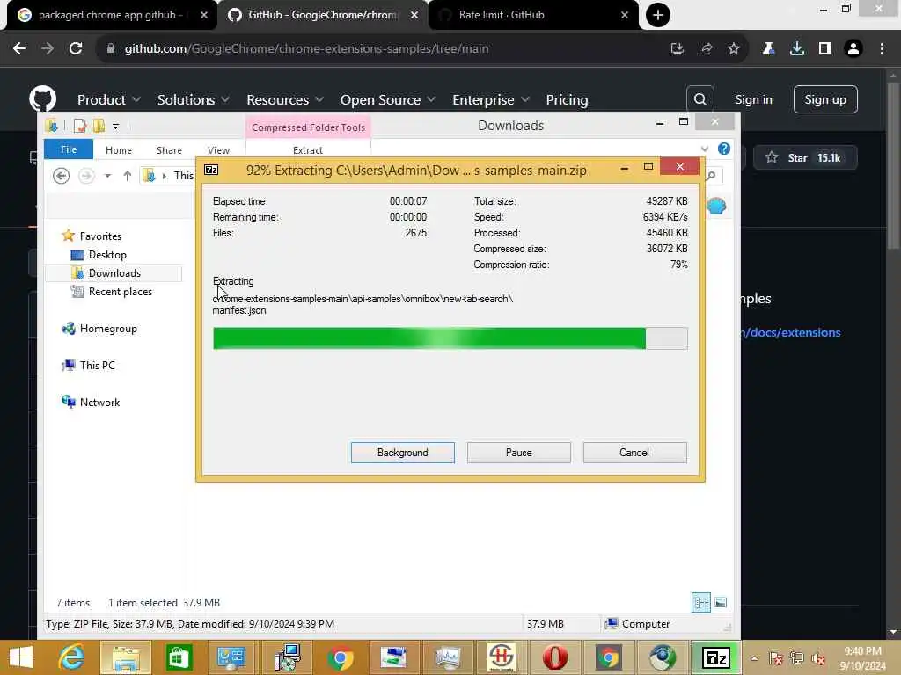Click Explorer back navigation arrow
This screenshot has width=901, height=675.
[x=61, y=176]
